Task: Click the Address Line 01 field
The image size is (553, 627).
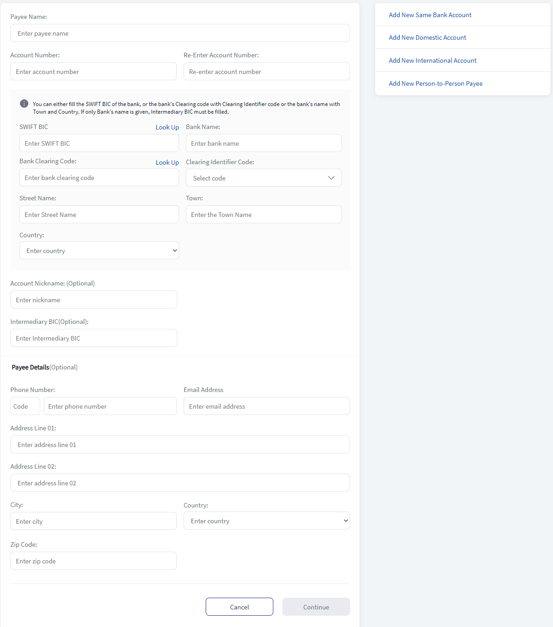Action: point(180,444)
